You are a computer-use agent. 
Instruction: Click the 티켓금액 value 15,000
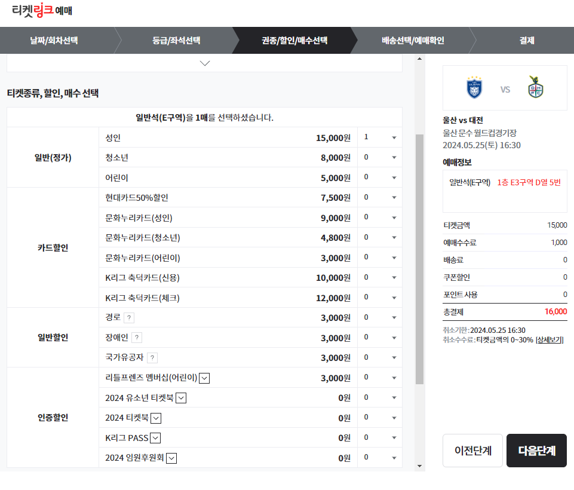coord(557,225)
